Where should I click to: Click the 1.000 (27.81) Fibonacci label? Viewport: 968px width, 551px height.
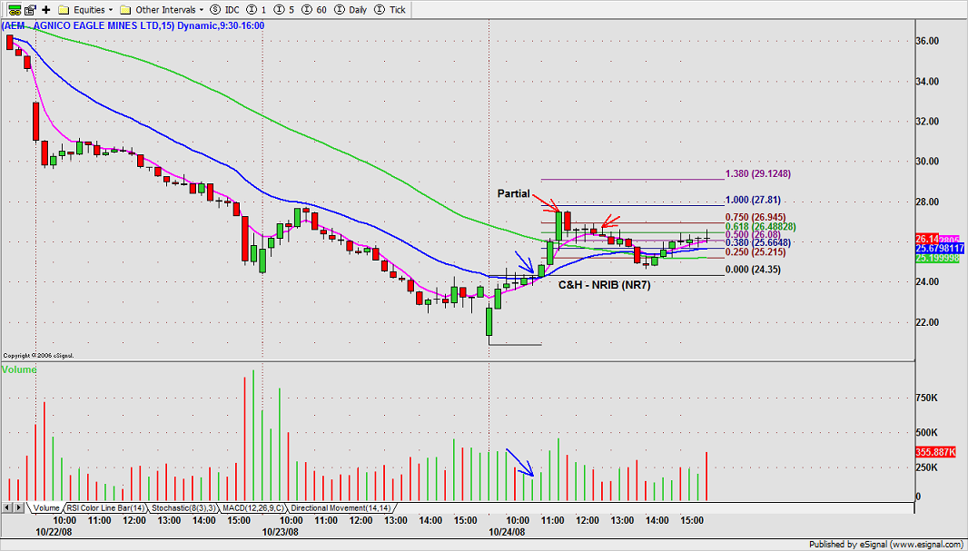coord(752,200)
